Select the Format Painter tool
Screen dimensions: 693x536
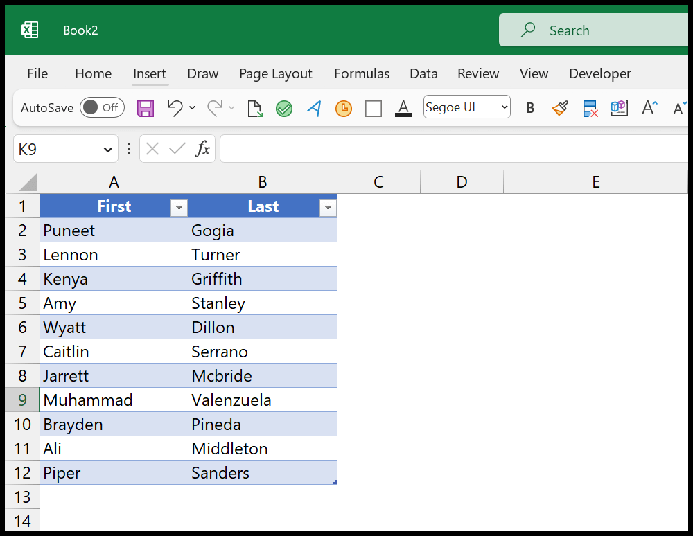pos(560,108)
